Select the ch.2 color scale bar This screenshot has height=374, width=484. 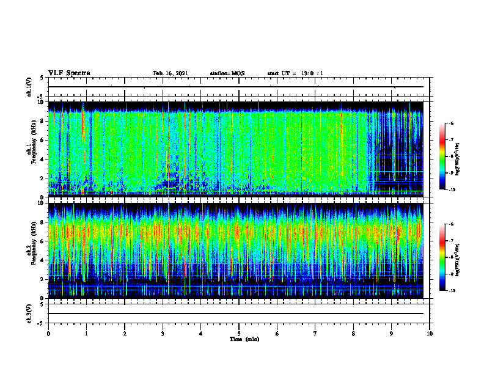click(442, 257)
